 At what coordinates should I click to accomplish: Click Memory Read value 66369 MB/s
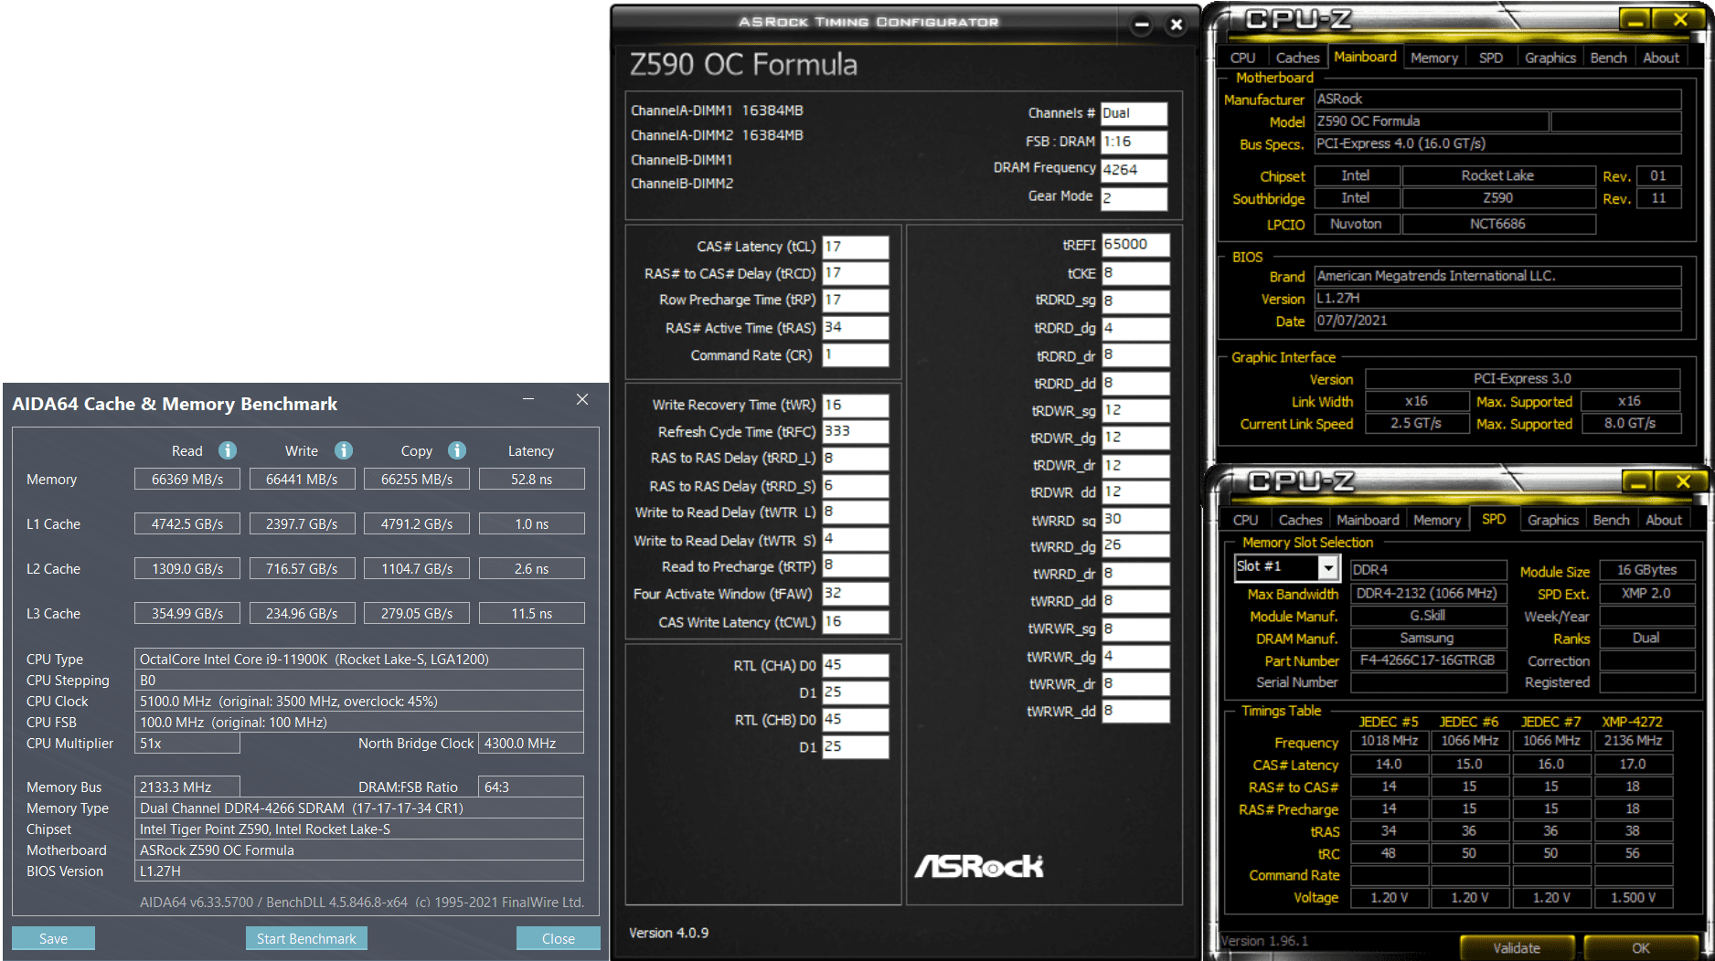point(187,479)
